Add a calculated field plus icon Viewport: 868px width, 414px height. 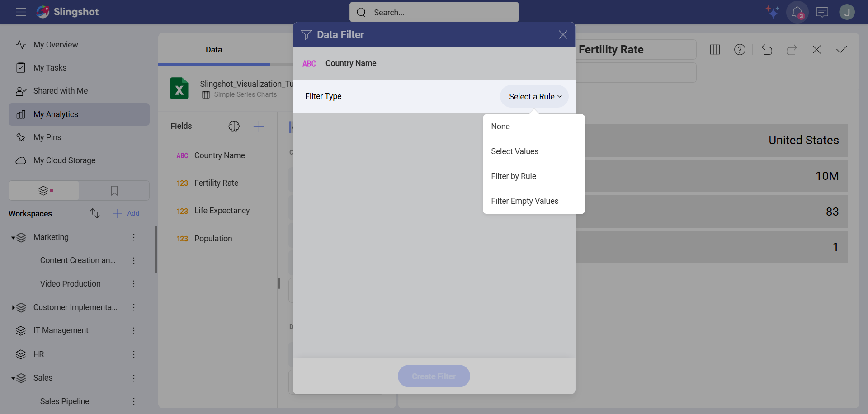259,126
